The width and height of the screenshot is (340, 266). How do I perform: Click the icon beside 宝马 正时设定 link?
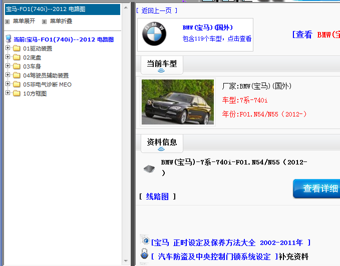(x=145, y=239)
